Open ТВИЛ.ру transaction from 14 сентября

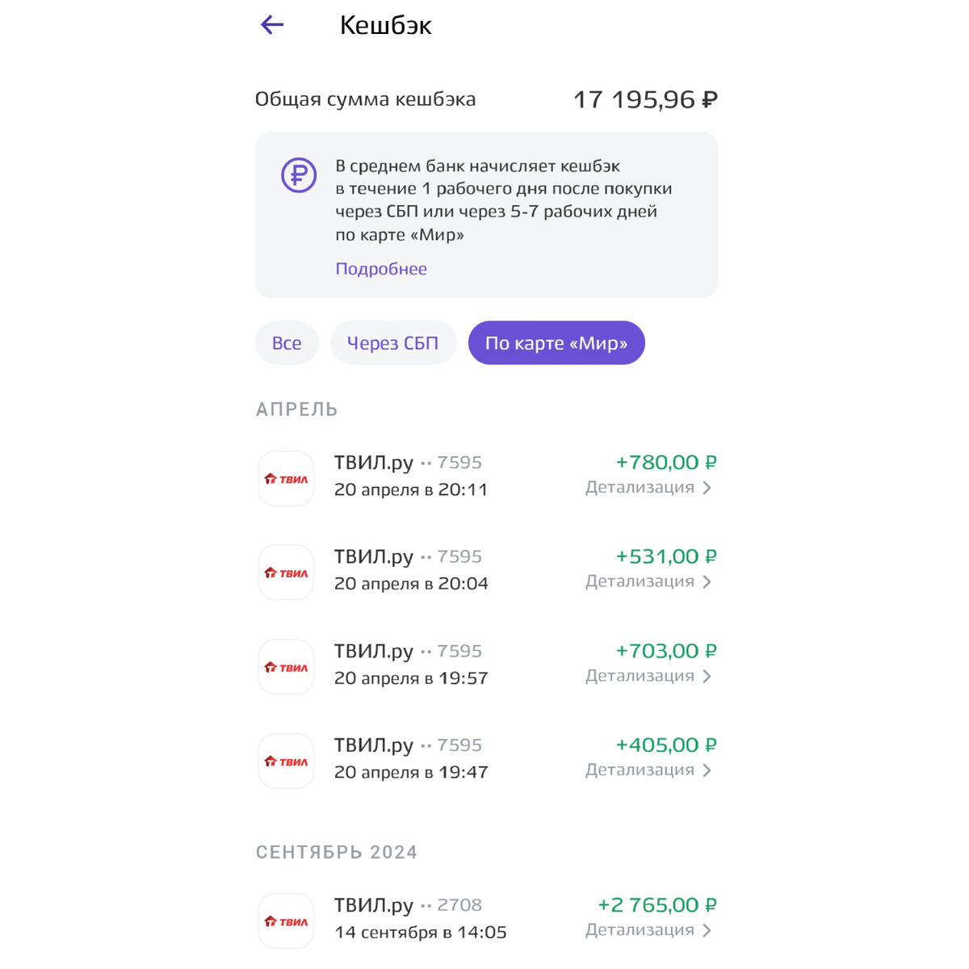tap(420, 919)
